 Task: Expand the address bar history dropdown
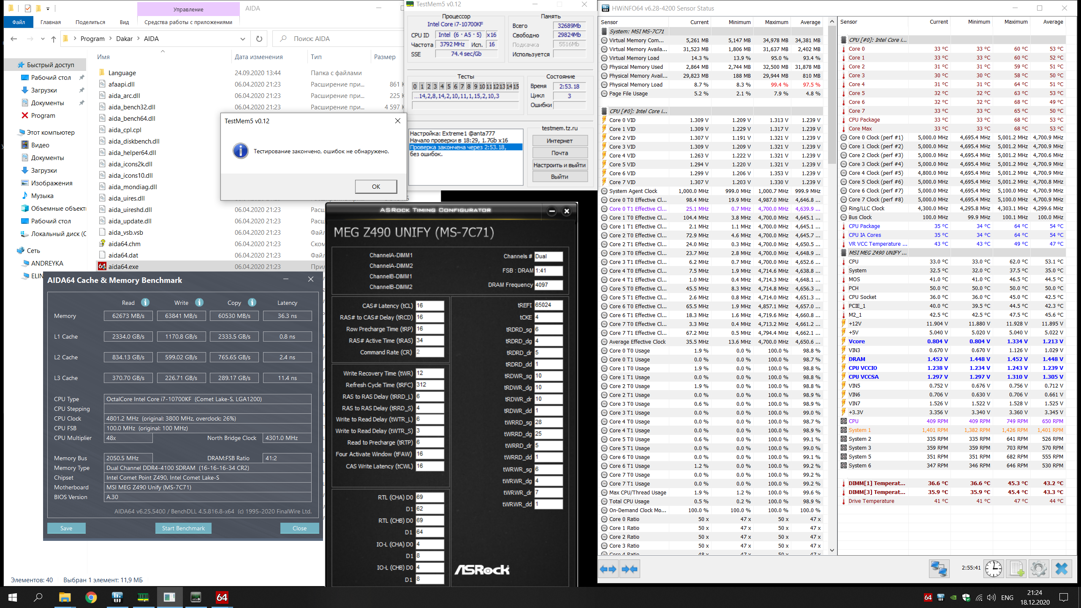click(243, 39)
